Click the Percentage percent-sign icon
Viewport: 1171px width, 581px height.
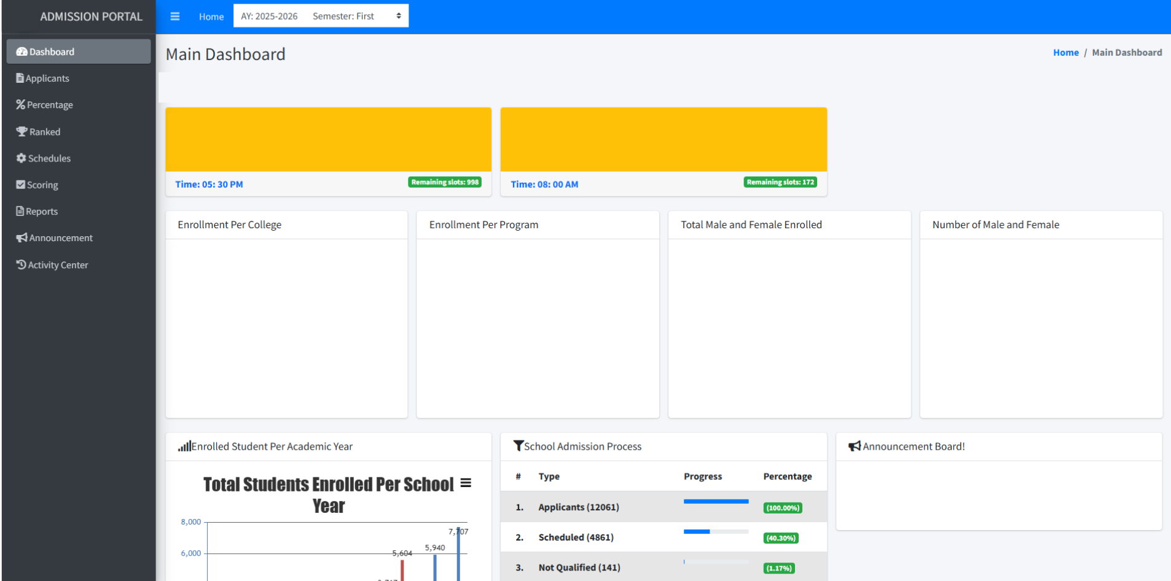[x=21, y=105]
